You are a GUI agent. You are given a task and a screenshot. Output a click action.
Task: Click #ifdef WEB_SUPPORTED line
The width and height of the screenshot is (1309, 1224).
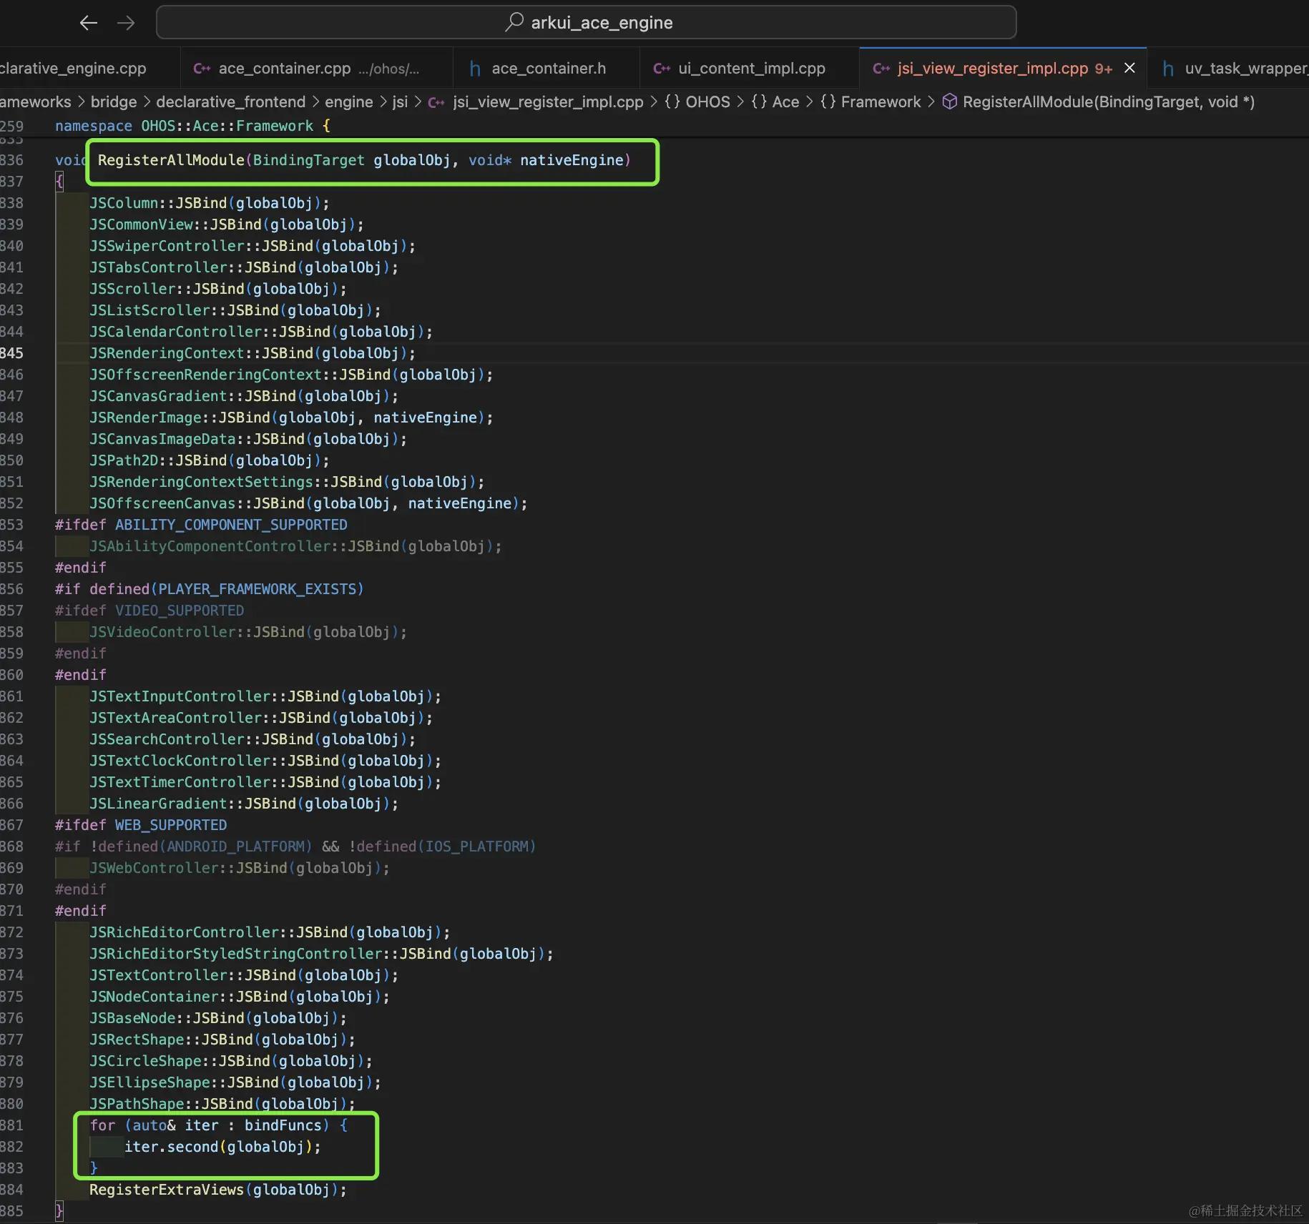point(141,825)
